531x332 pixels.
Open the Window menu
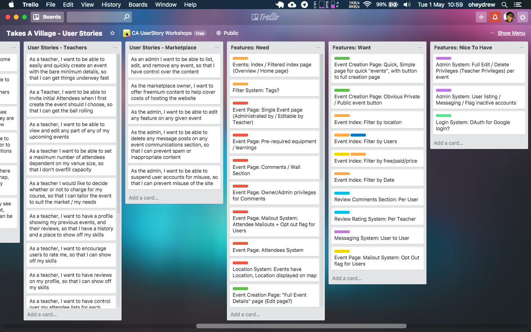166,5
